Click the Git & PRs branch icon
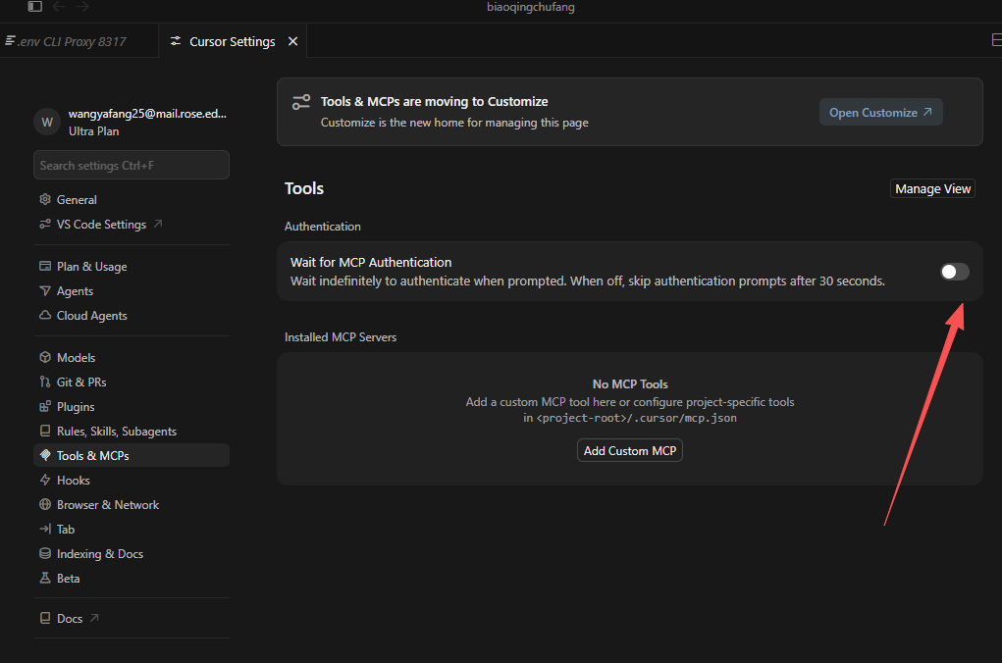Viewport: 1002px width, 663px height. click(45, 382)
